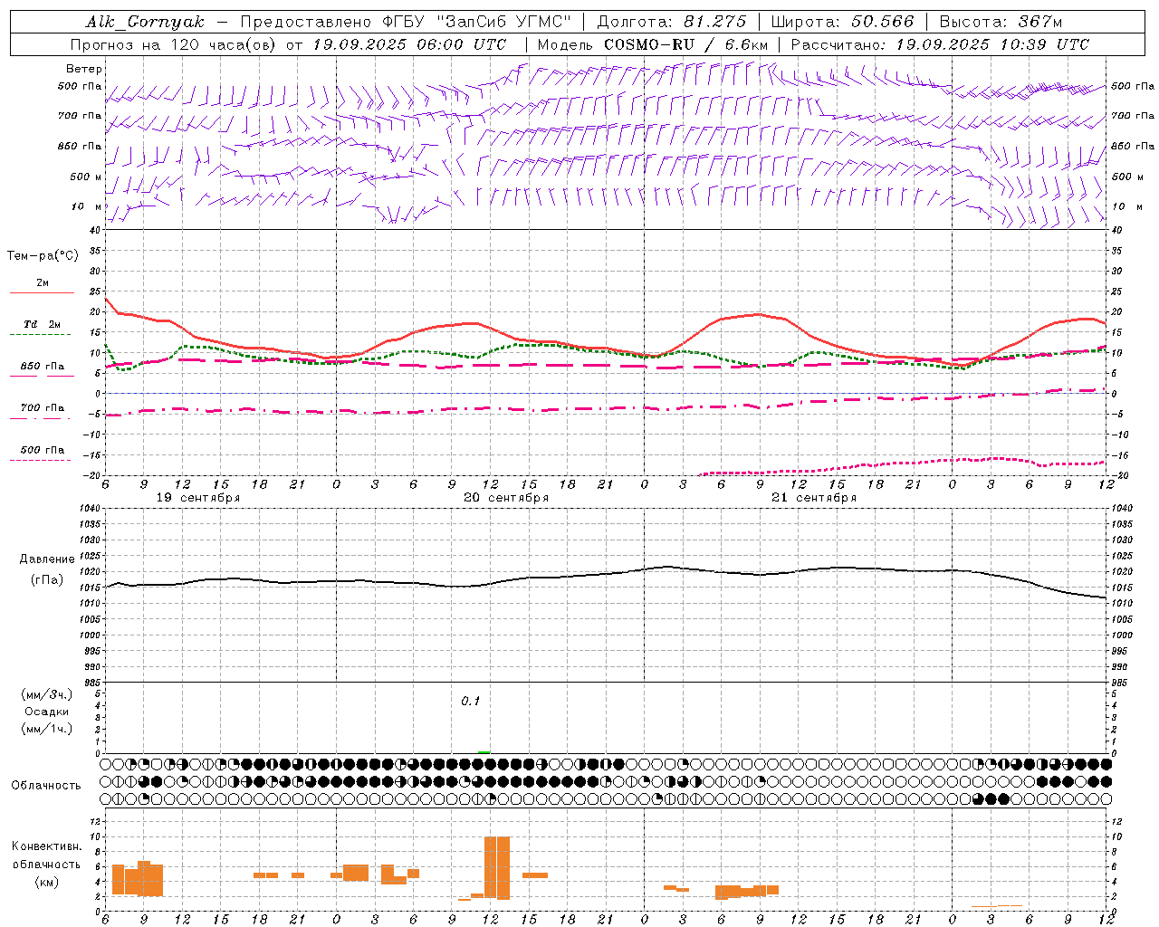The width and height of the screenshot is (1159, 927).
Task: Select the Высота: 367м entry
Action: [x=1001, y=22]
